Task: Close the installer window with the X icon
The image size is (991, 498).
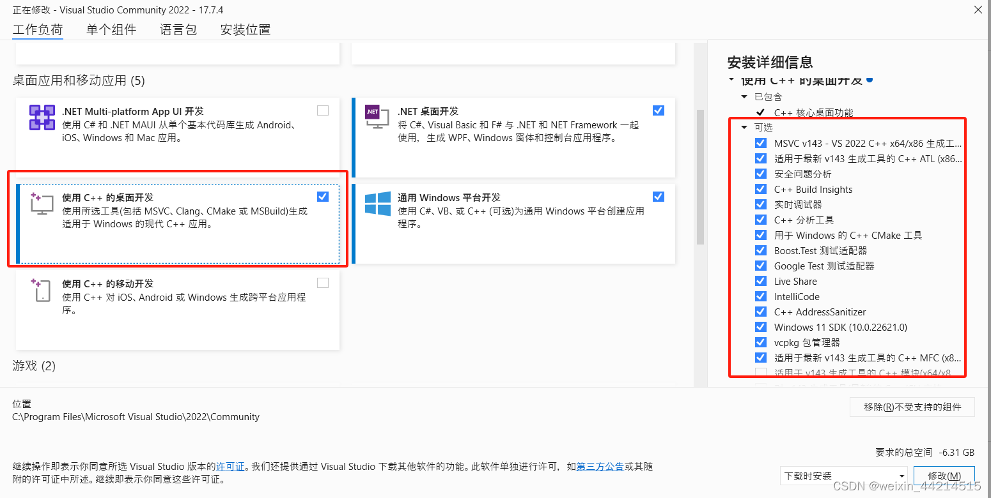Action: (978, 10)
